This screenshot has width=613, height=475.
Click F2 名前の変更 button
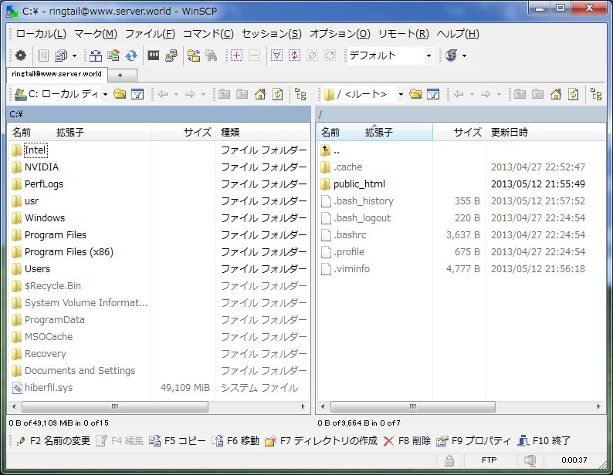(54, 441)
